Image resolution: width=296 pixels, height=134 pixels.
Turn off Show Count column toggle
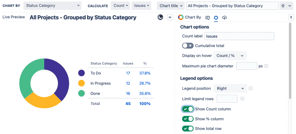188,109
